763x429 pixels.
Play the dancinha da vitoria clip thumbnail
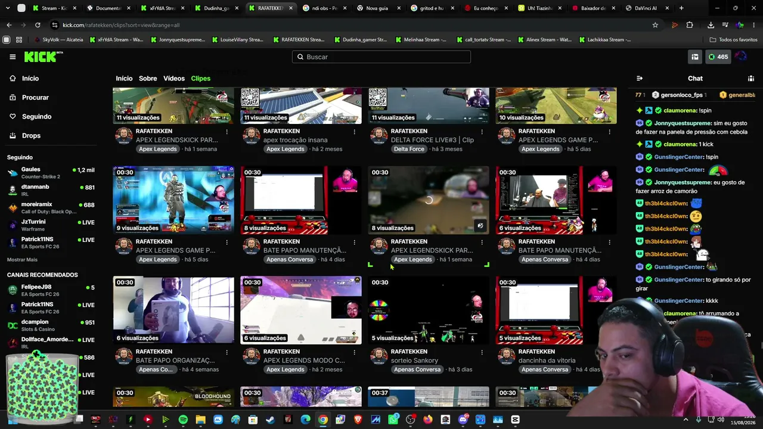click(x=556, y=310)
